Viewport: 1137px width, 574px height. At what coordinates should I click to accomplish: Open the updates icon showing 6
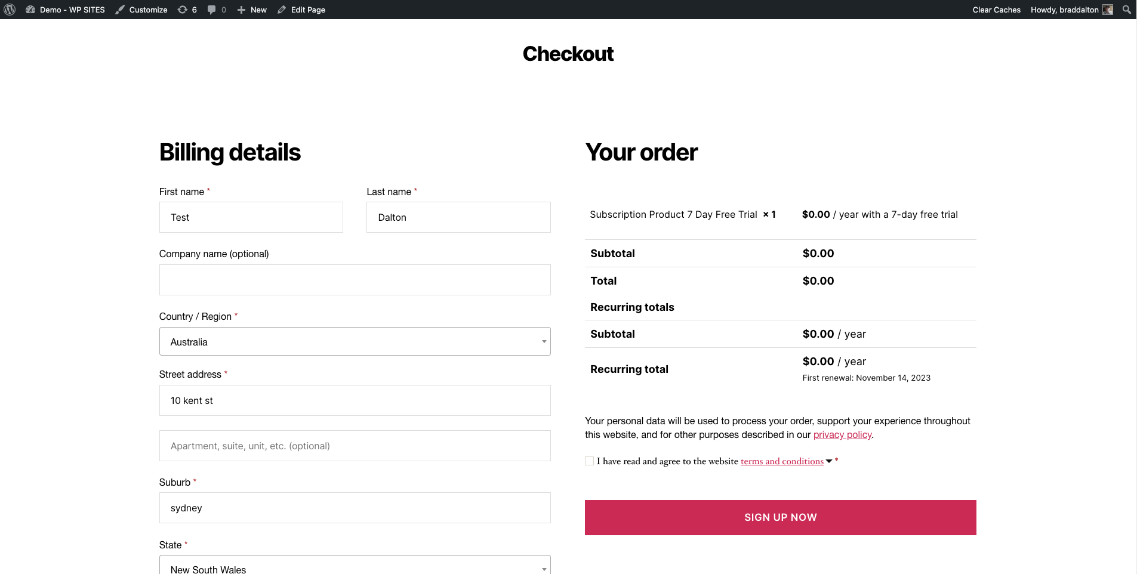point(183,10)
